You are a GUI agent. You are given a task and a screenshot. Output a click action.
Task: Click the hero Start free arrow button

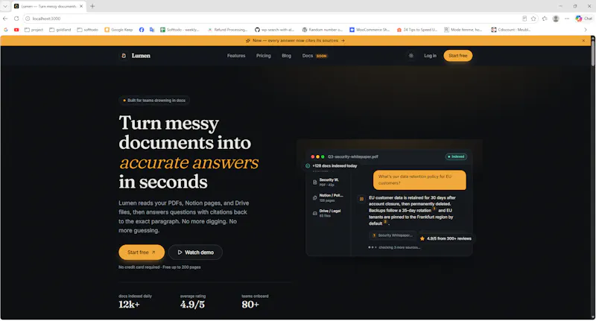click(142, 252)
